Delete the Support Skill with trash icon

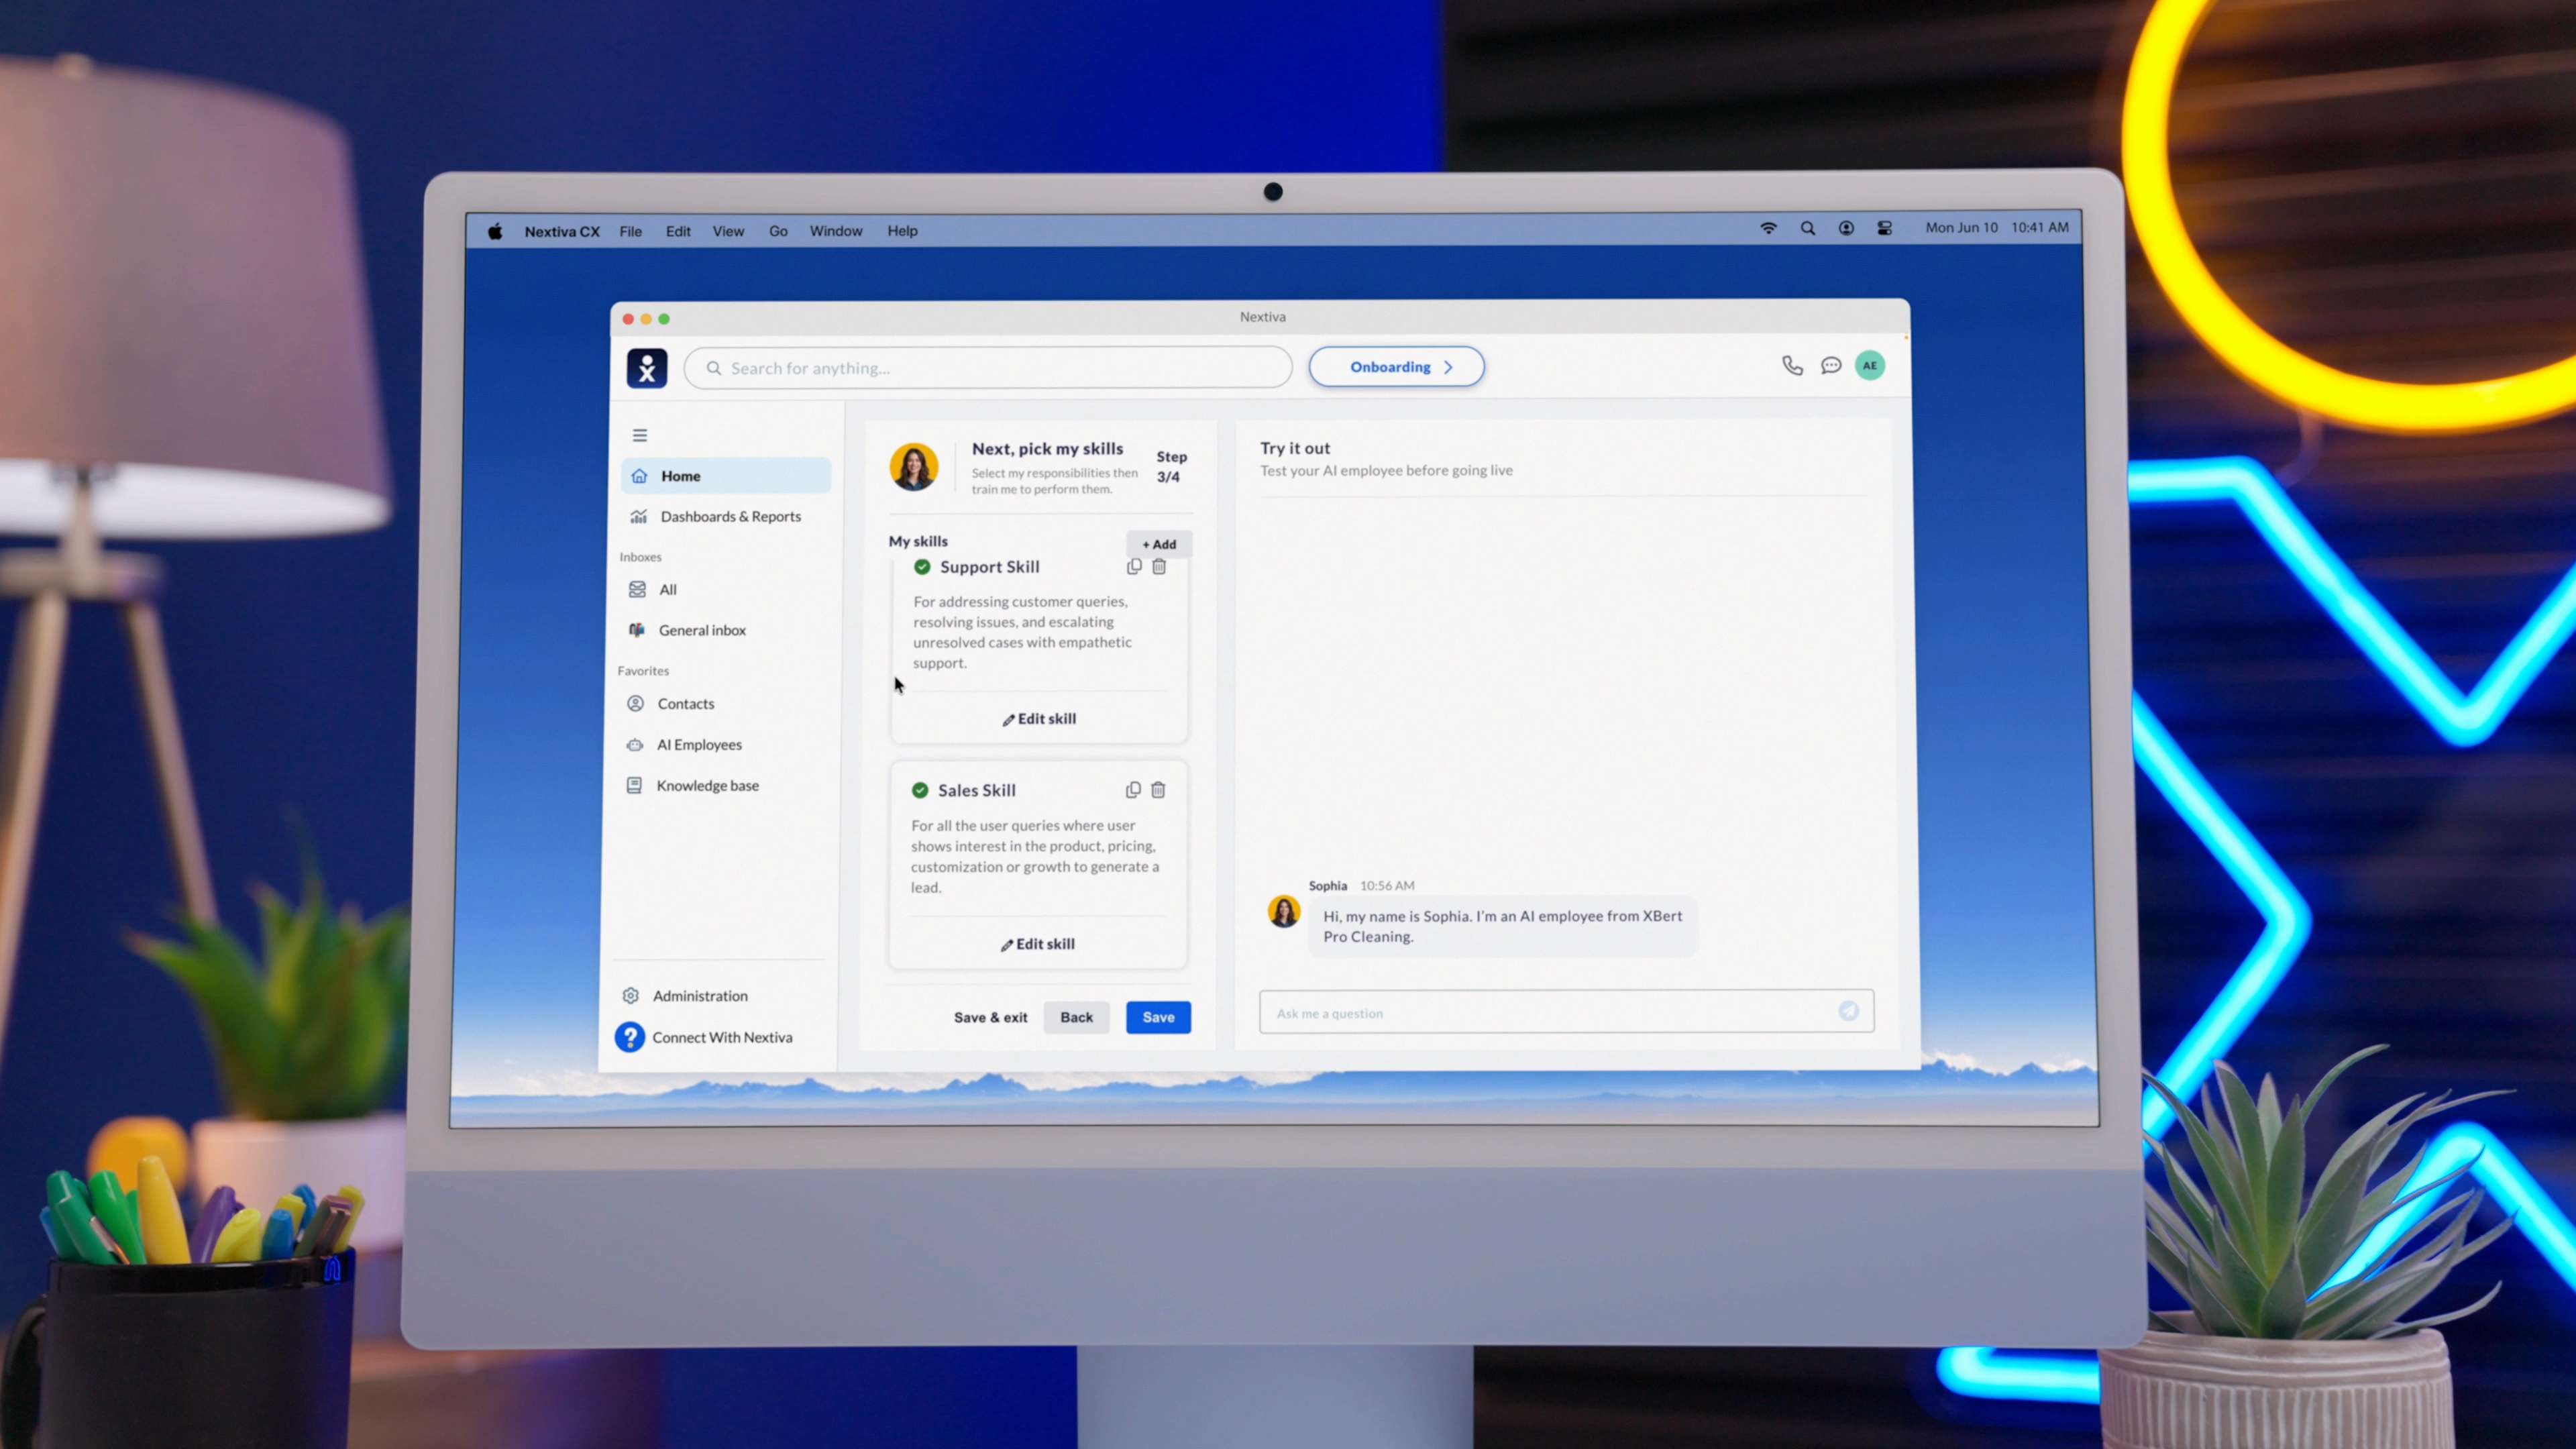pos(1159,567)
